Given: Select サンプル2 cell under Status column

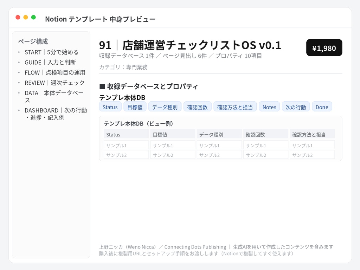Looking at the screenshot, I should pyautogui.click(x=126, y=155).
